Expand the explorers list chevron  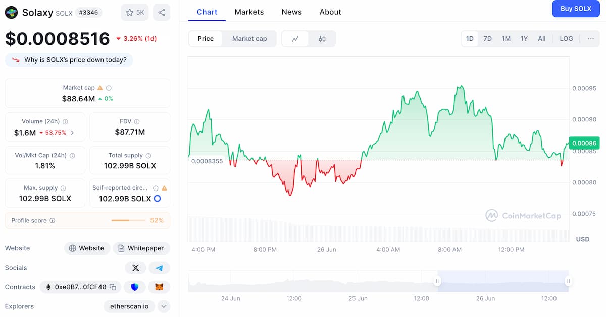tap(164, 306)
